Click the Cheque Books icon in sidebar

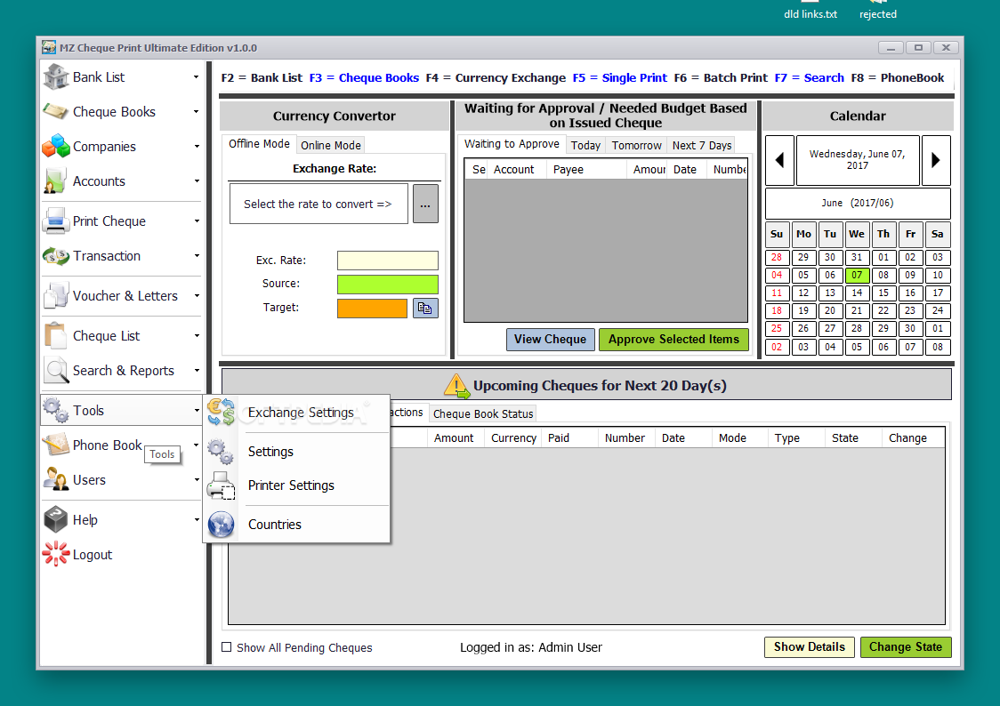[x=56, y=111]
